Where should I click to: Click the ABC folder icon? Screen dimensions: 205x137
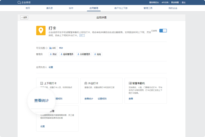(51, 48)
